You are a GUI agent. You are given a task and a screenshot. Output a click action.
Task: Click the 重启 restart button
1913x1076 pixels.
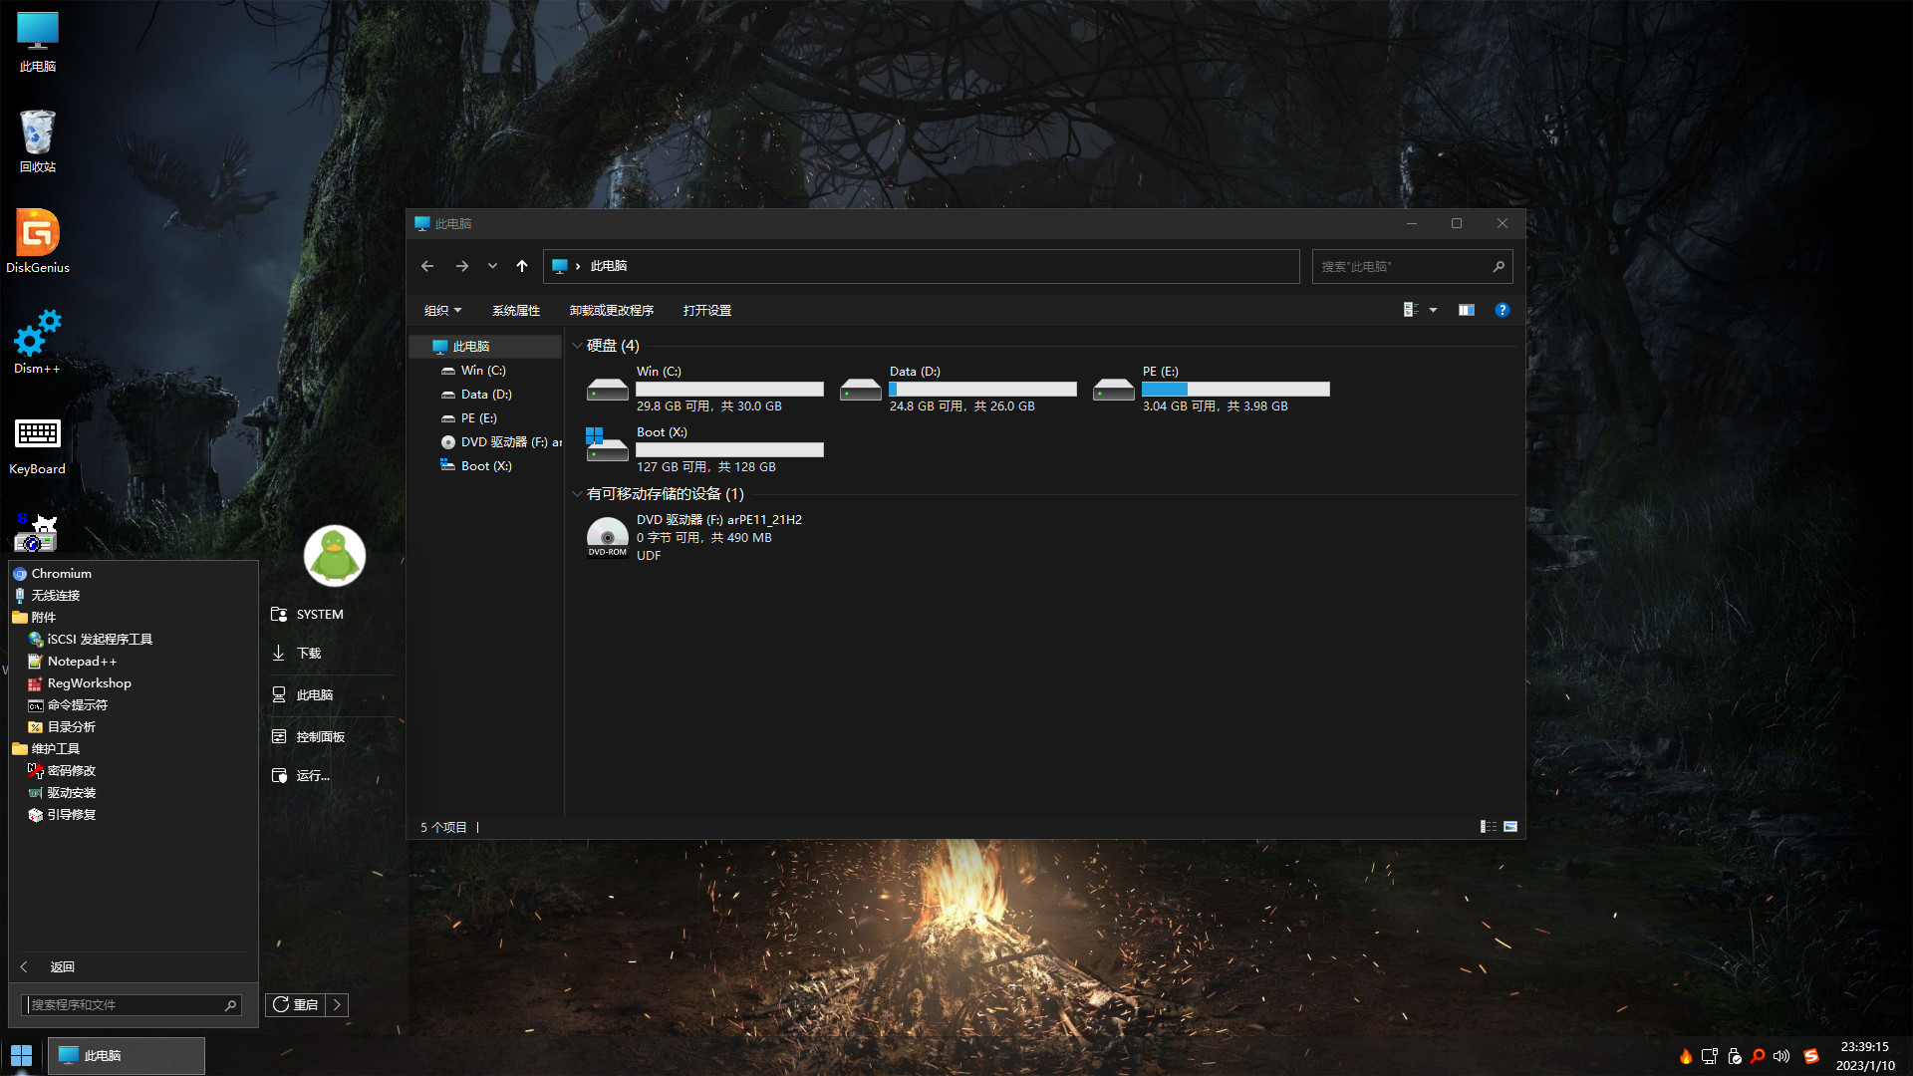tap(296, 1004)
